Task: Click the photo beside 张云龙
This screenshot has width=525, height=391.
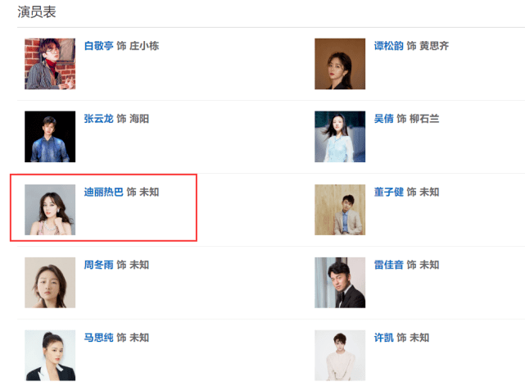Action: pos(50,137)
